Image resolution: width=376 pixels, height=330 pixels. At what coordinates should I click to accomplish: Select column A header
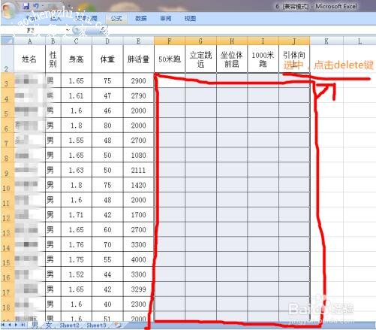coord(29,41)
